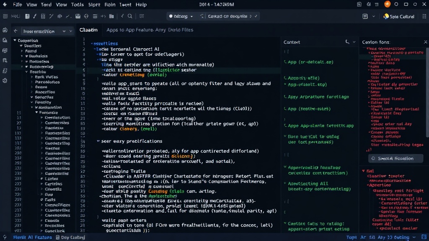Viewport: 429px width, 241px height.
Task: Click the scrollbar in the Caoion Tons panel
Action: [427, 93]
